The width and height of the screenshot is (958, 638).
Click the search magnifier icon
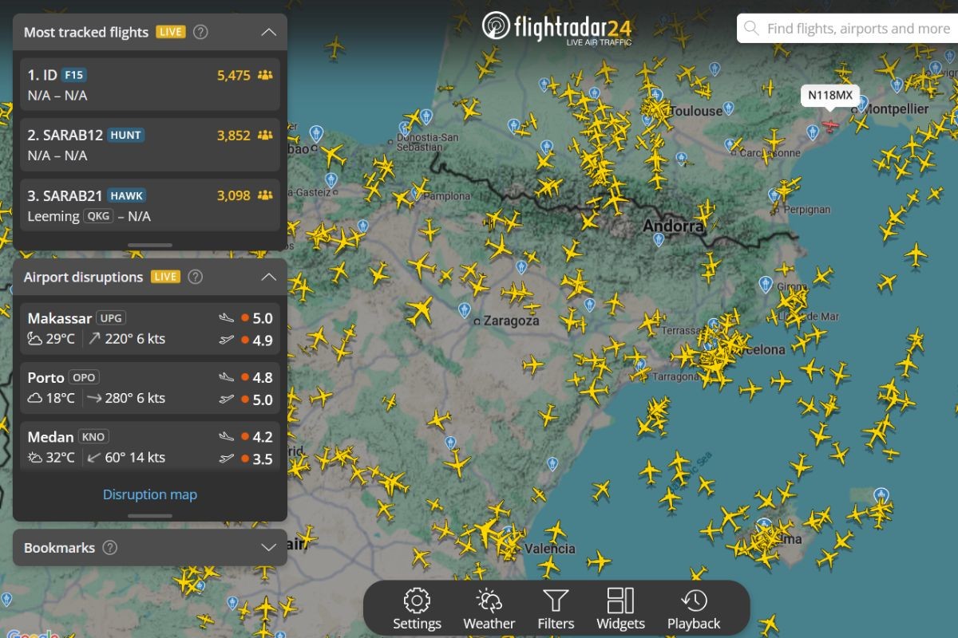[x=751, y=29]
